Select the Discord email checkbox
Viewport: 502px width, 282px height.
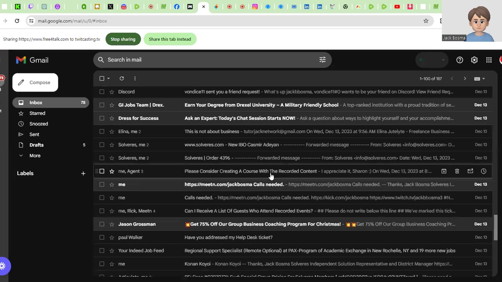click(102, 92)
